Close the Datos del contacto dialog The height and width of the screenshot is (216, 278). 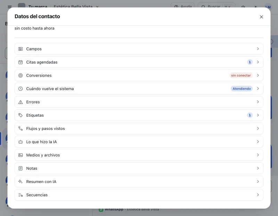[x=261, y=17]
